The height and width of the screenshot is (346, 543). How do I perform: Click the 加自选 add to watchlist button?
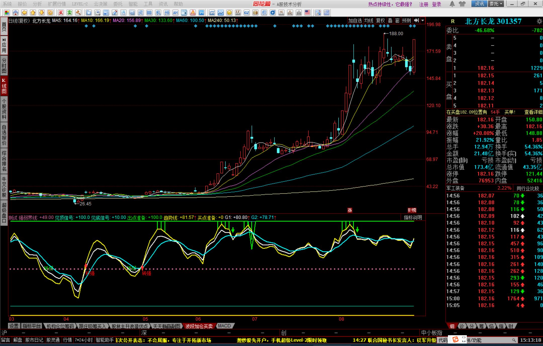pos(355,21)
